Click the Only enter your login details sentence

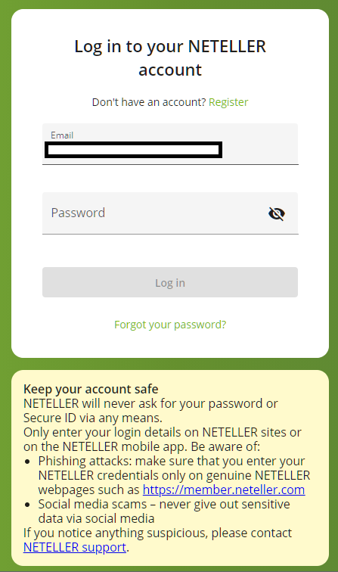coord(163,439)
